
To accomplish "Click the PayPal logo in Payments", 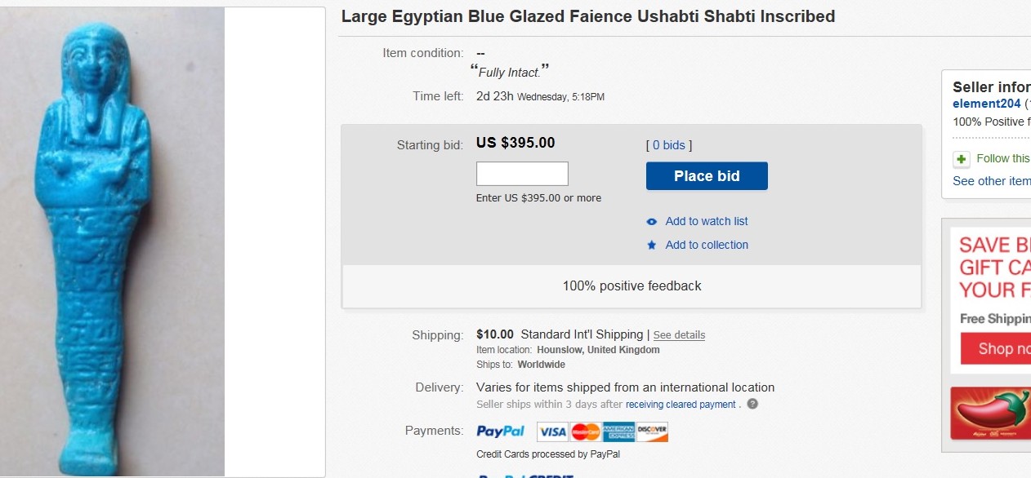I will pos(501,431).
